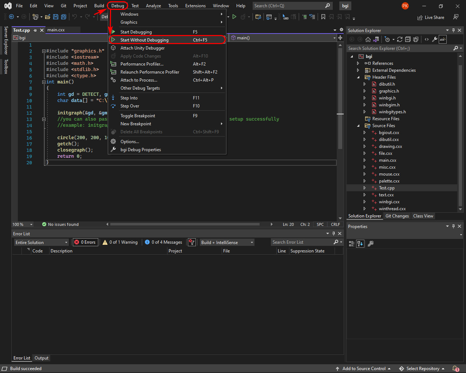
Task: Switch to the Output tab
Action: tap(42, 358)
